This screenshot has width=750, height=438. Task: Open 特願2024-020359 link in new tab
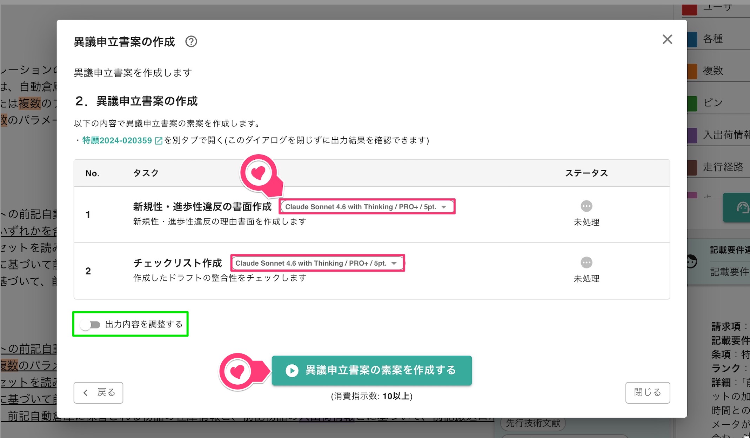coord(117,140)
